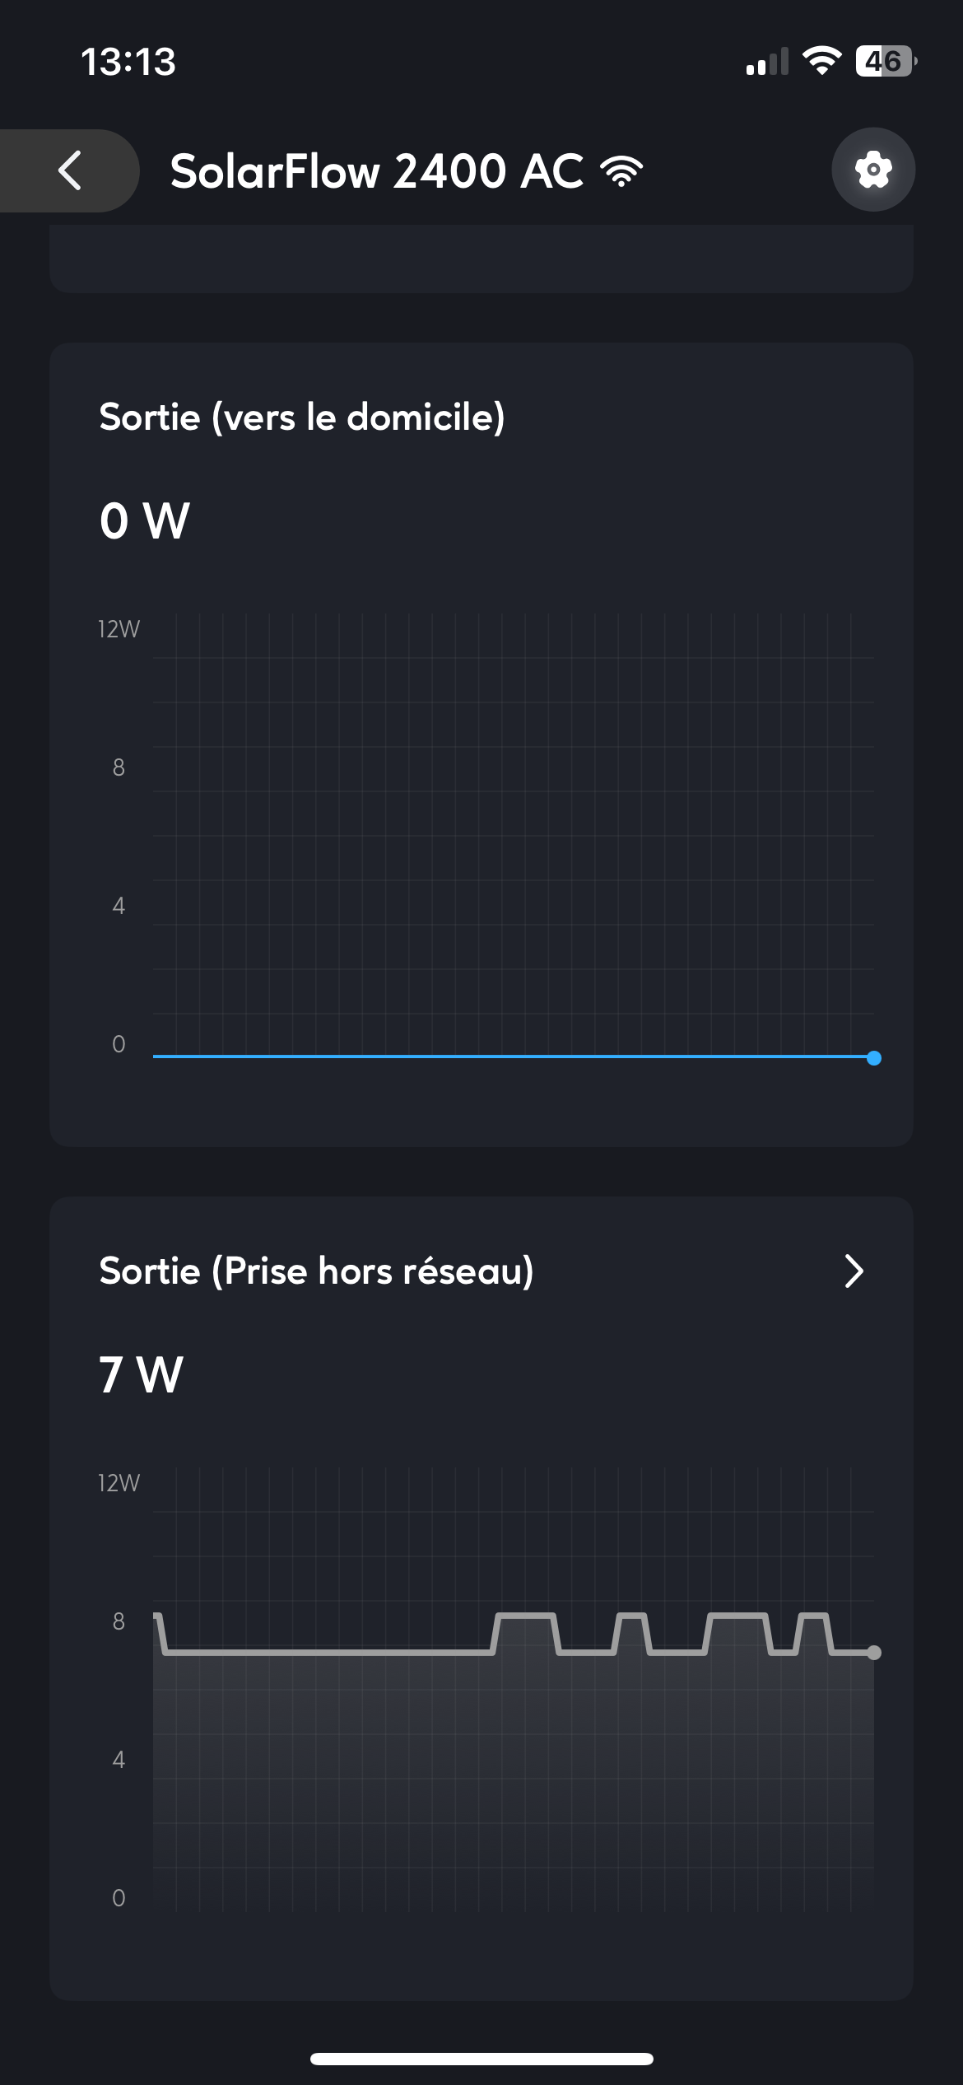The height and width of the screenshot is (2085, 963).
Task: Tap the battery indicator in status bar
Action: [885, 61]
